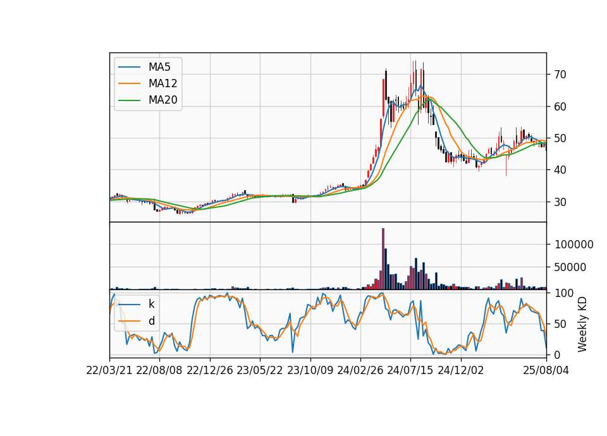Click the 23/10/09 date tick label

coord(310,371)
